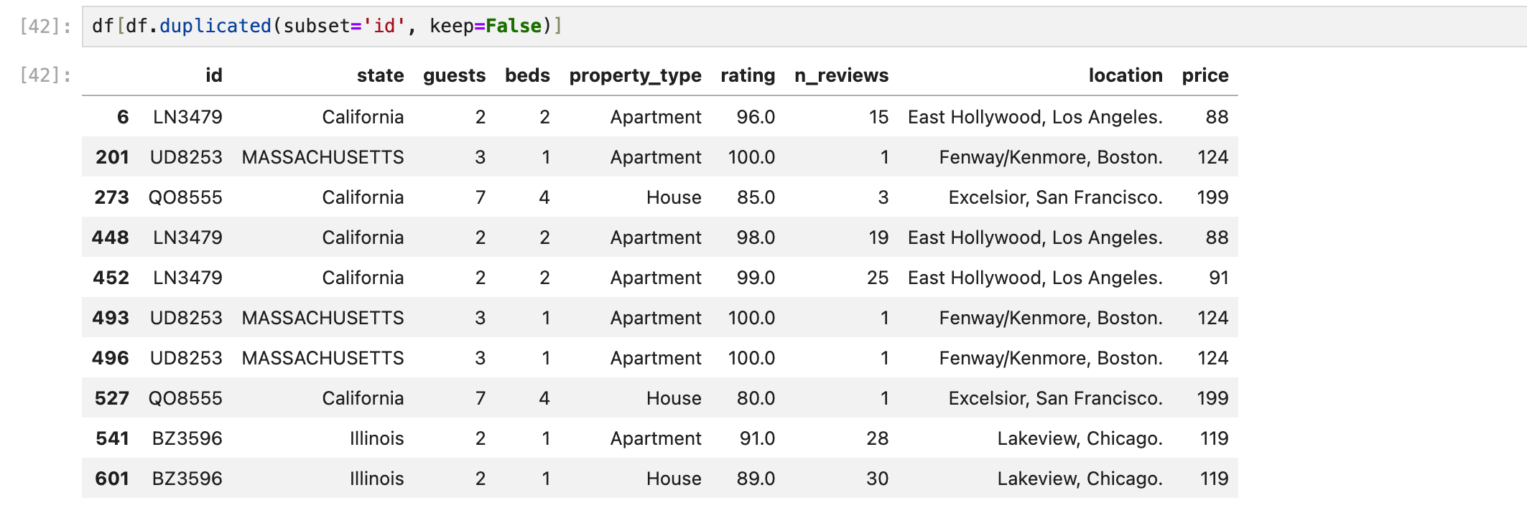Viewport: 1527px width, 518px height.
Task: Click id UD8253 in row 201
Action: click(x=187, y=157)
